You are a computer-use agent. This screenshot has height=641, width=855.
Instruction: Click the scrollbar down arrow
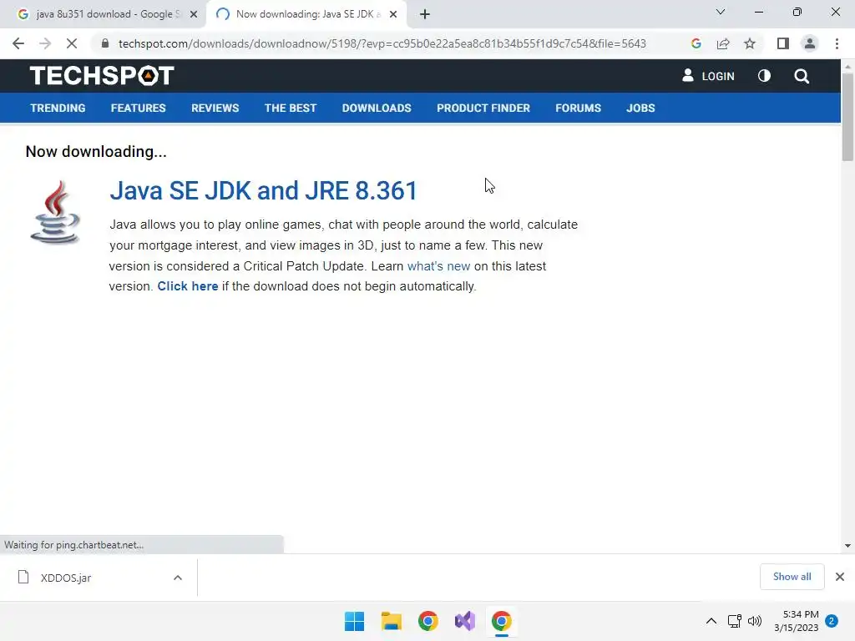tap(847, 546)
